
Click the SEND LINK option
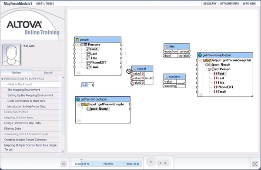pyautogui.click(x=249, y=3)
